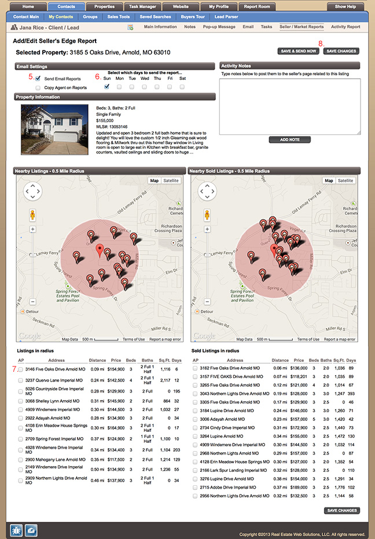Tick AP checkbox for 3162 Five Oaks Drive sold listing
The width and height of the screenshot is (375, 539).
(x=195, y=368)
